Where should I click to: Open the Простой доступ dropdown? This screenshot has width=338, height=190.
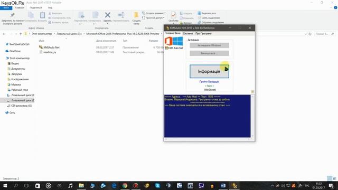point(153,18)
